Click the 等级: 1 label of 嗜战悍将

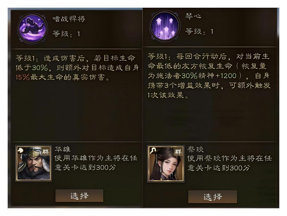click(66, 34)
